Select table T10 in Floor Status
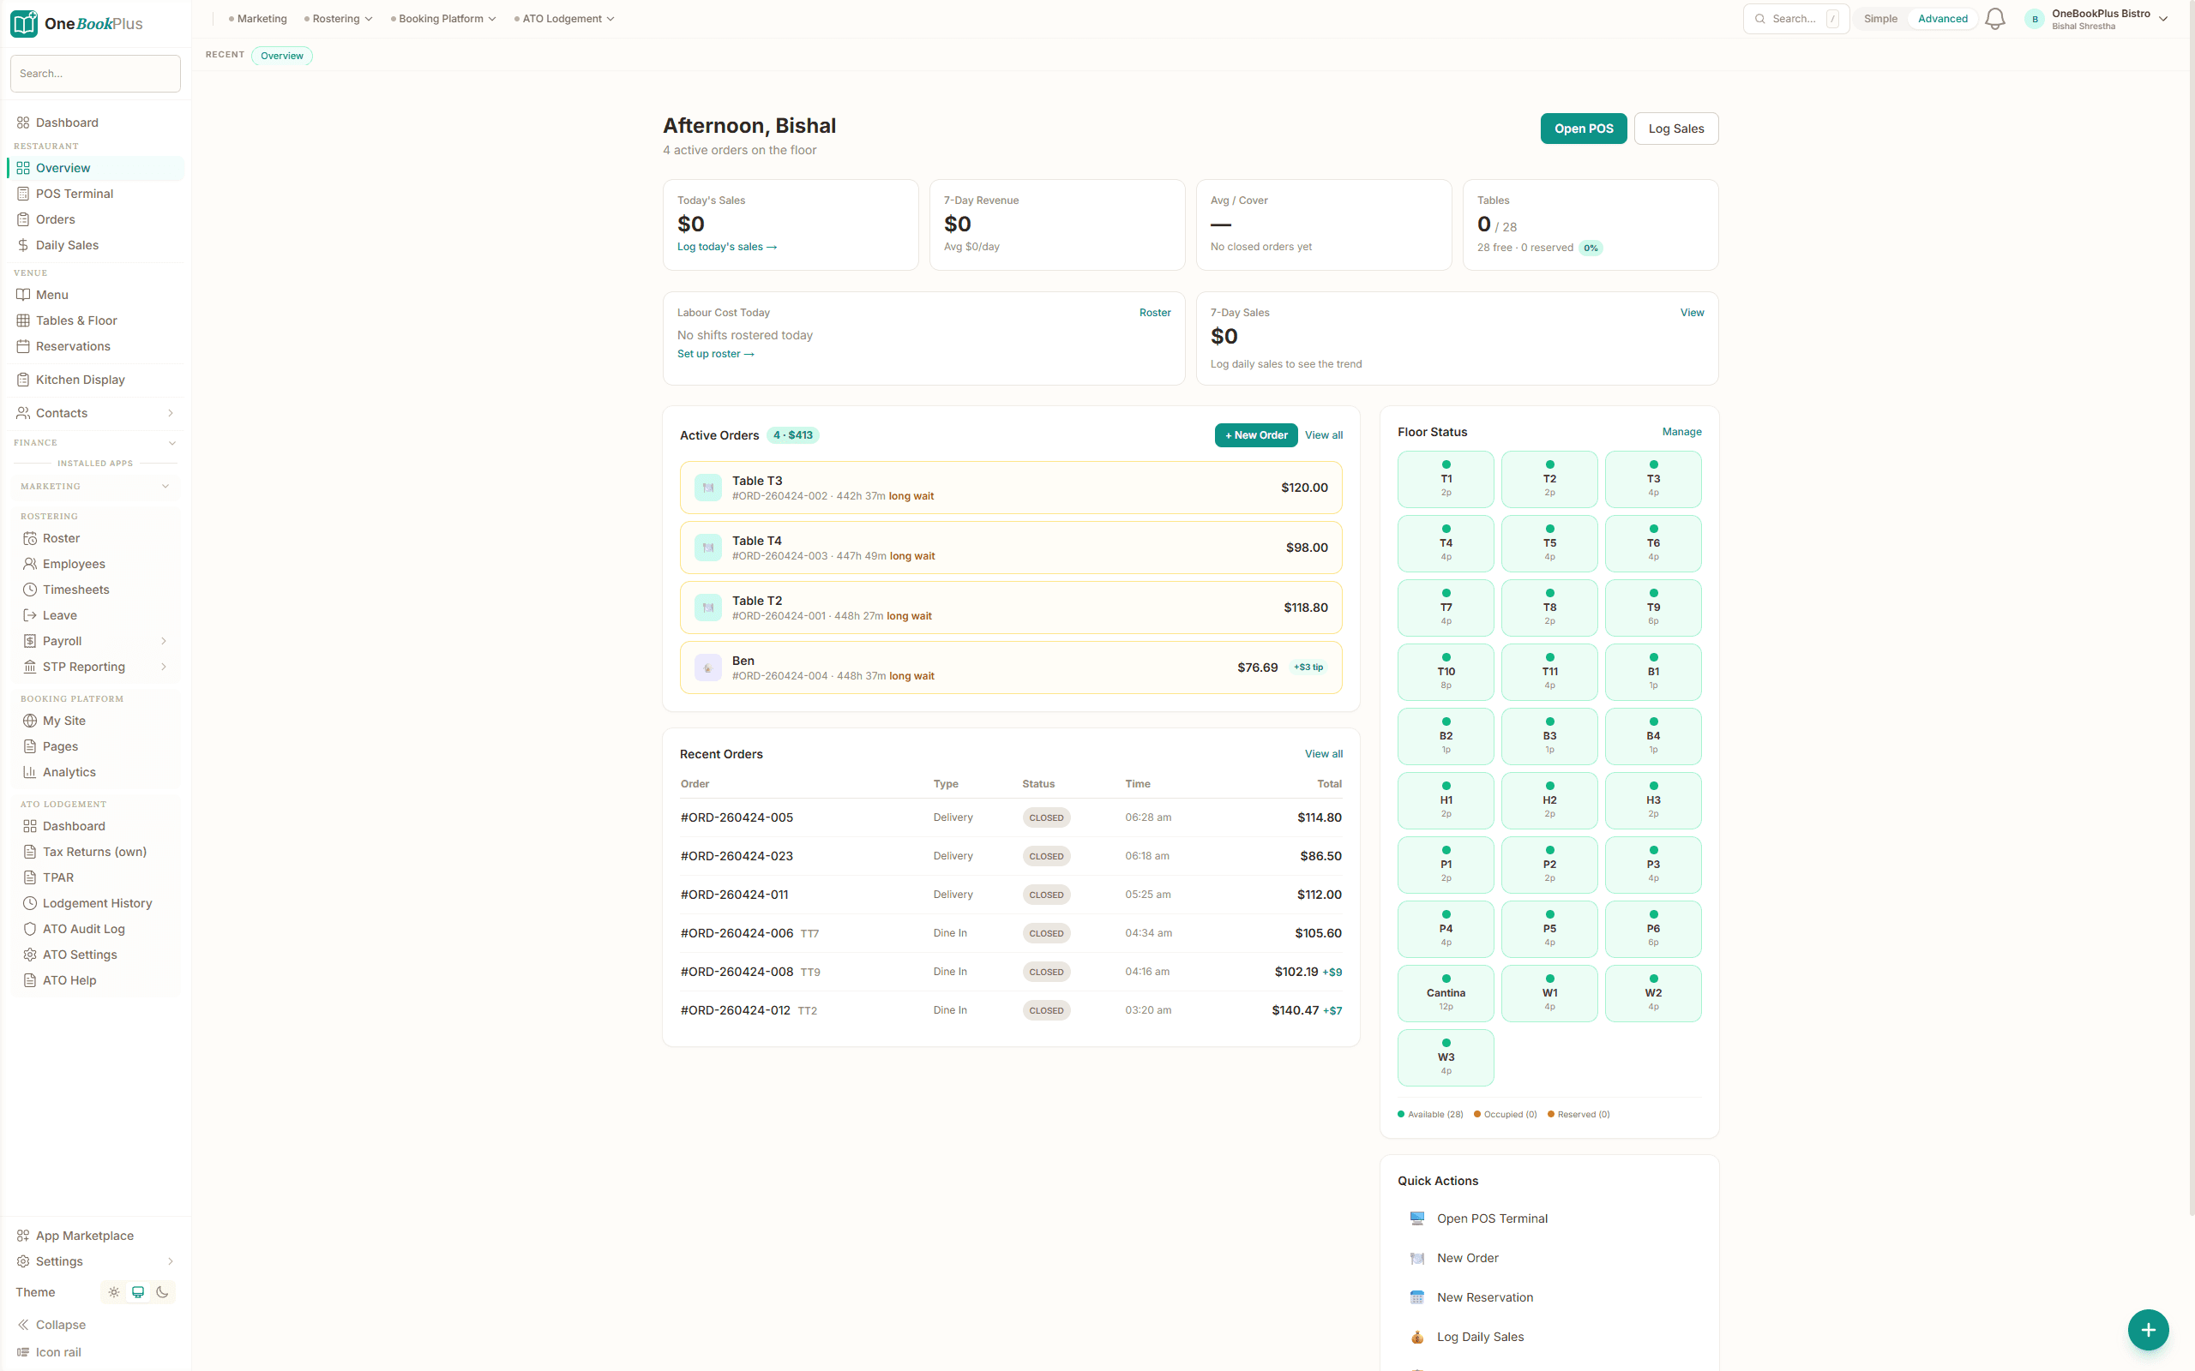The image size is (2195, 1371). pos(1446,672)
